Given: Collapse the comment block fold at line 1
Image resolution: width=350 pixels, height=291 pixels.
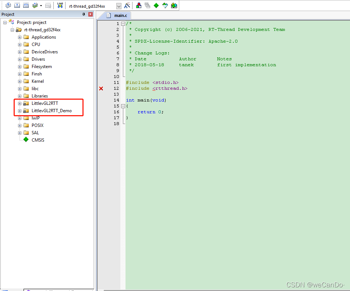Looking at the screenshot, I should [x=123, y=24].
